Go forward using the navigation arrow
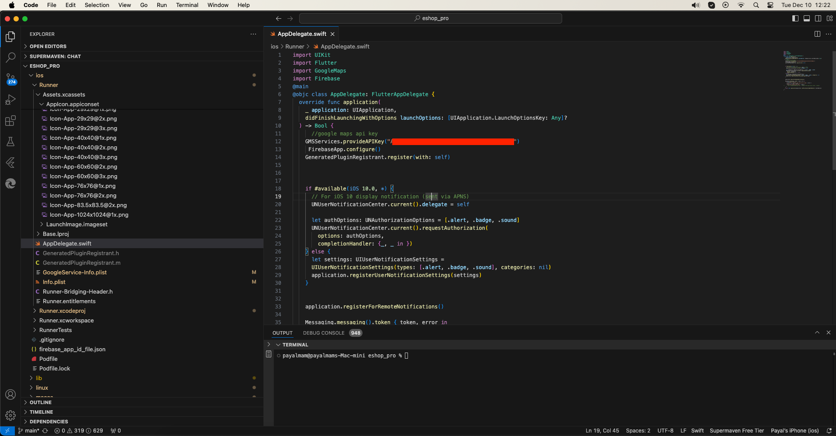The image size is (836, 436). [x=290, y=18]
